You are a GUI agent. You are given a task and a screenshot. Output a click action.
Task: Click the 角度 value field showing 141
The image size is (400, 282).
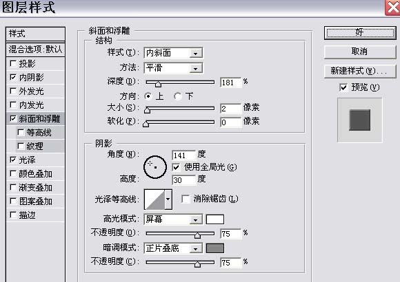pyautogui.click(x=183, y=155)
